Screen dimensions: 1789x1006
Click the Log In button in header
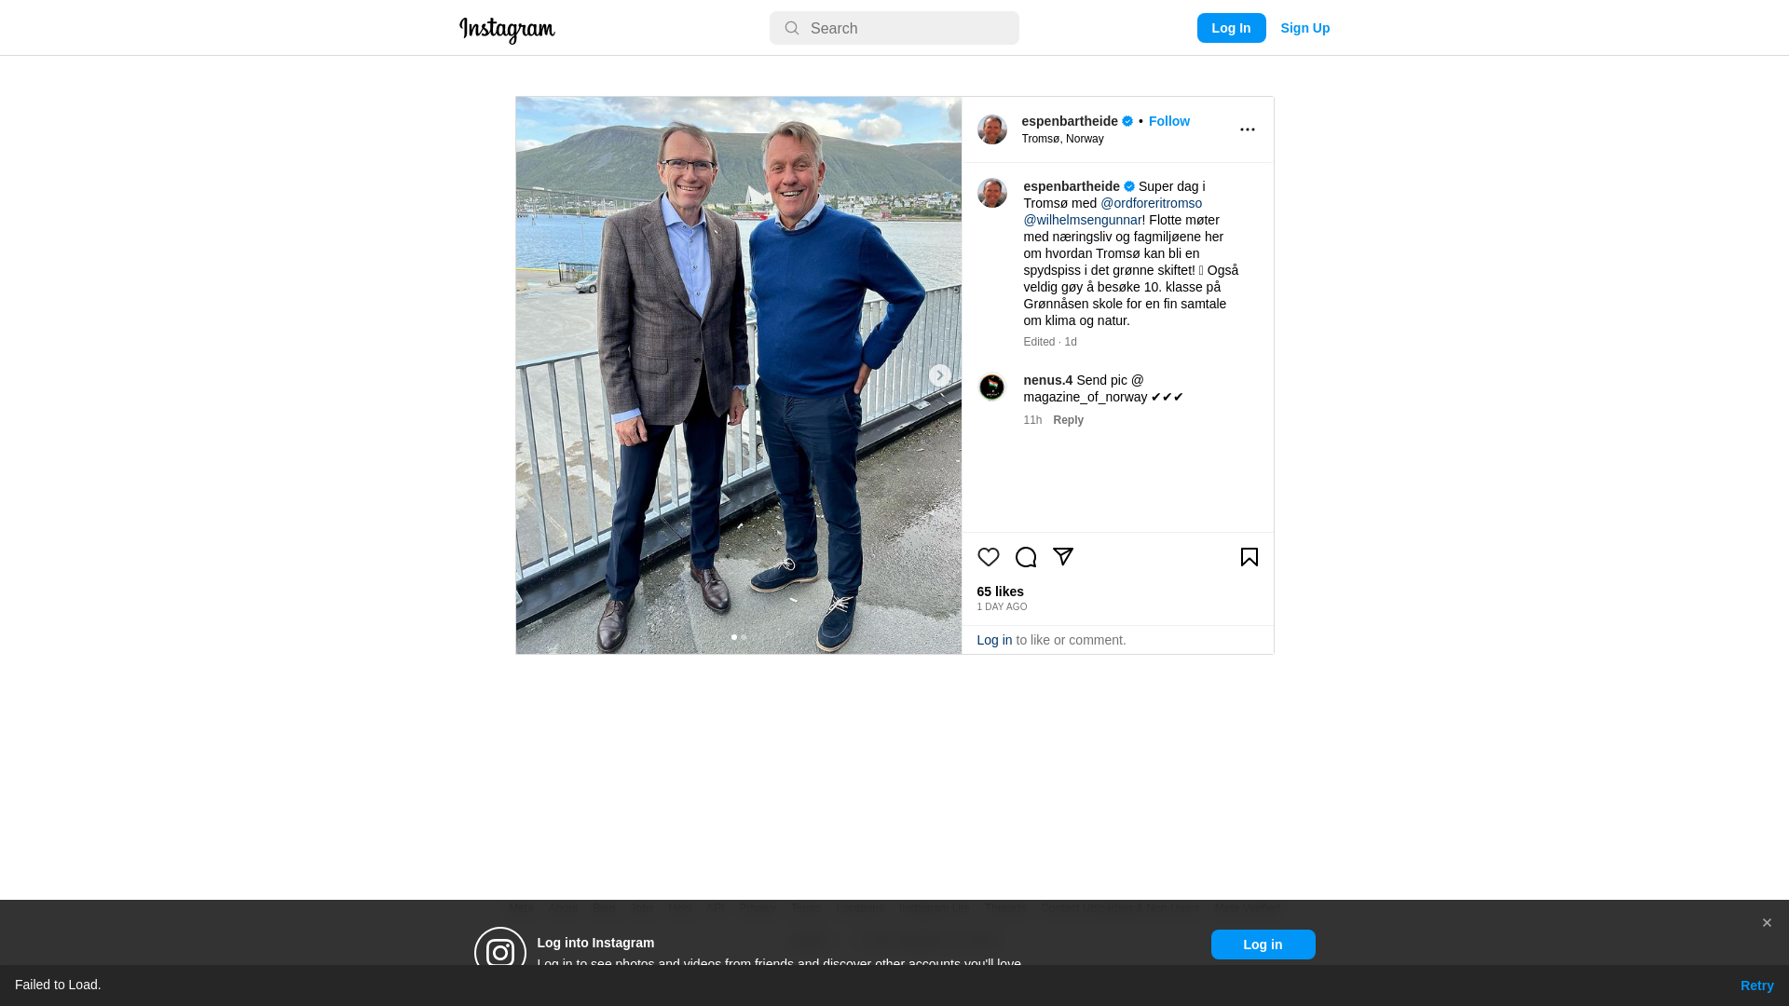pos(1231,28)
